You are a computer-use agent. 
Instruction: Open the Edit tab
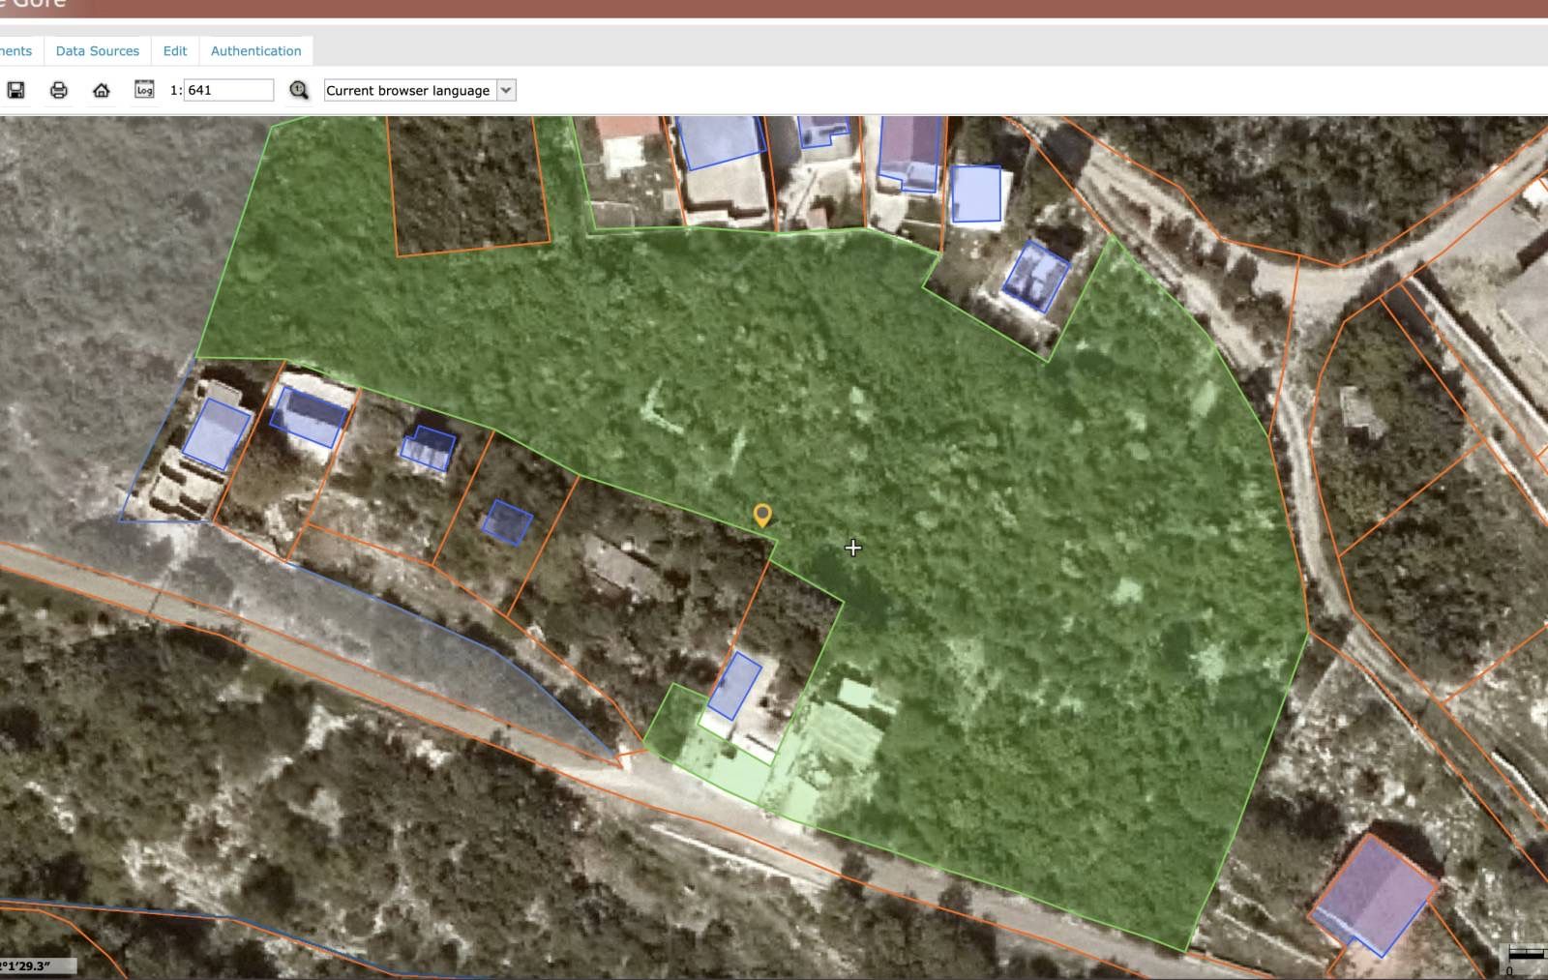coord(175,50)
